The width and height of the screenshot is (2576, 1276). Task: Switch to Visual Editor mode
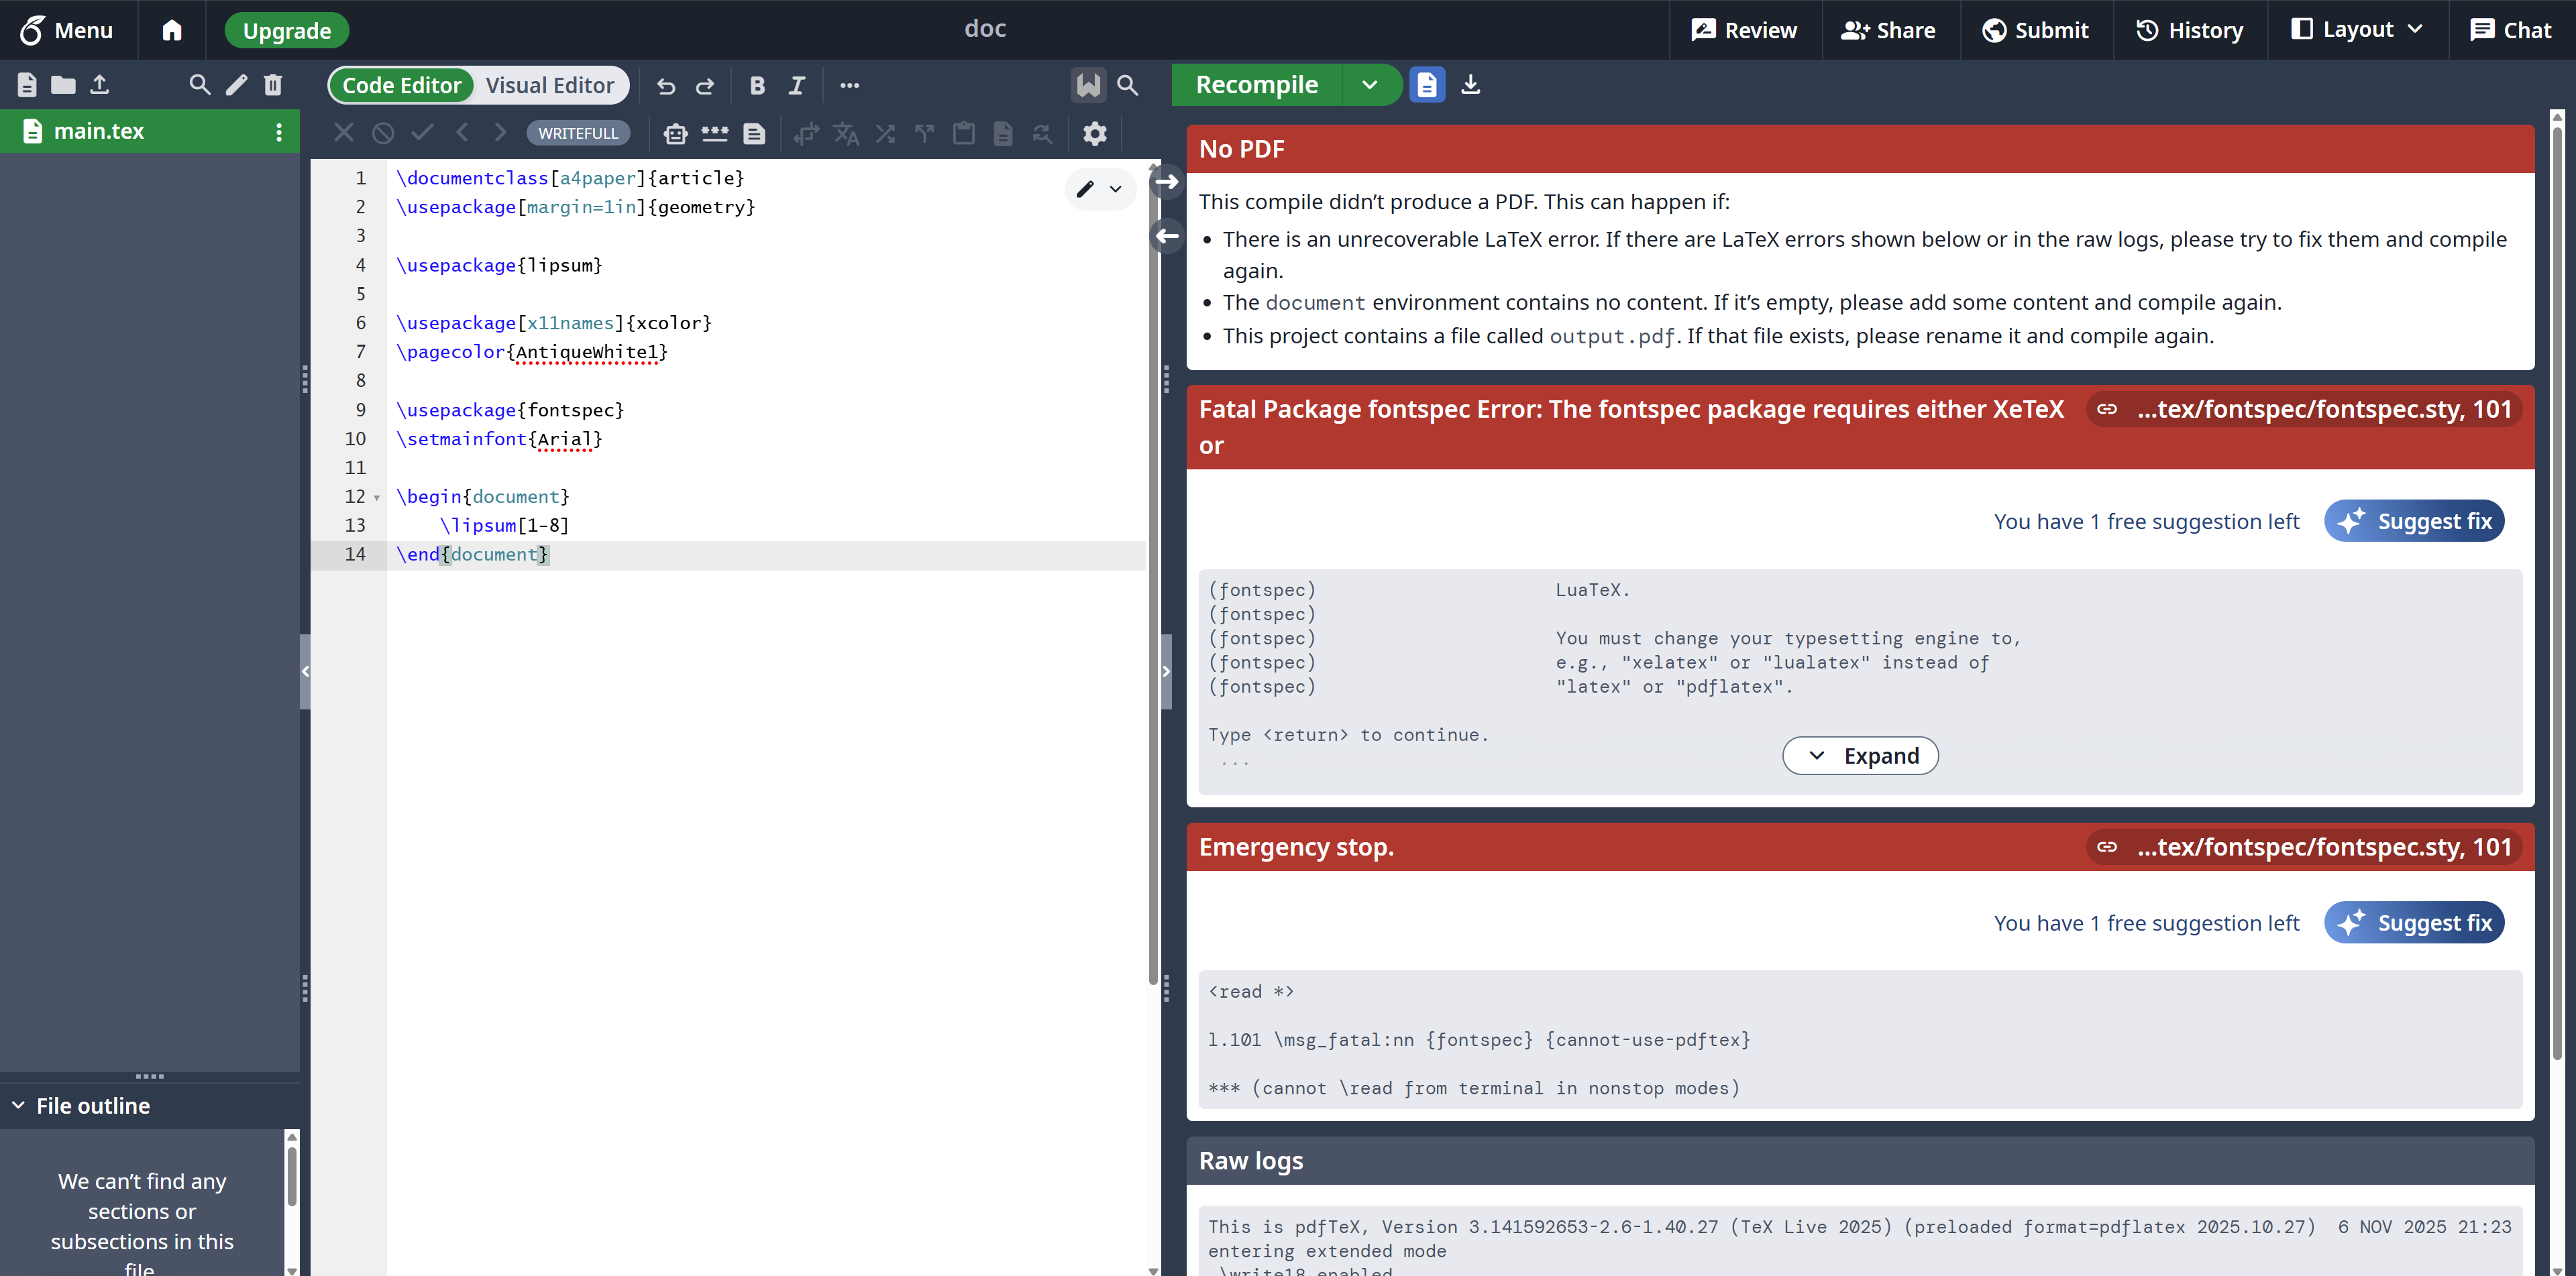point(549,85)
